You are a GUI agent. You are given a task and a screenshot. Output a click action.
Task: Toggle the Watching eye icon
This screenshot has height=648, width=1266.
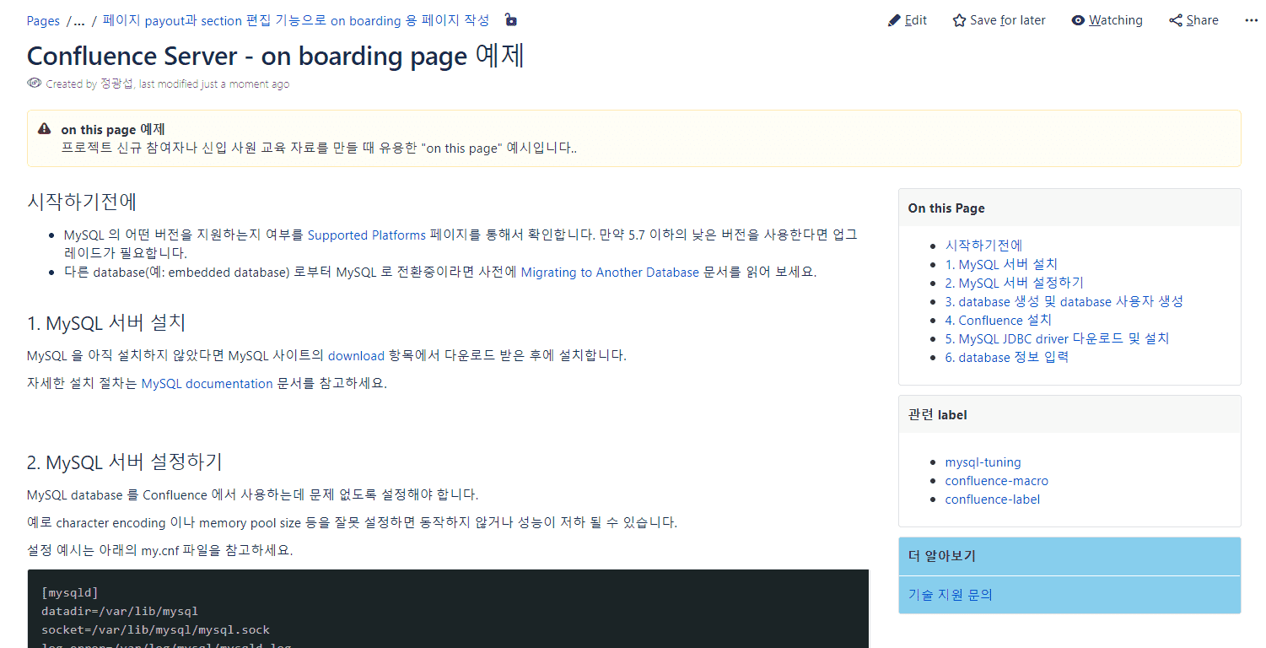pos(1078,20)
